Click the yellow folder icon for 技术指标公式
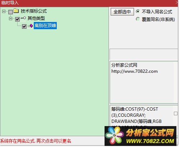180x147 pixels. coord(16,11)
